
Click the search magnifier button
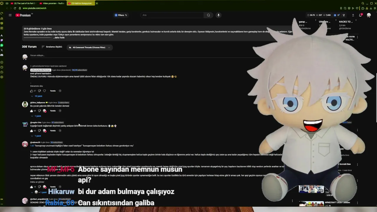coord(208,15)
